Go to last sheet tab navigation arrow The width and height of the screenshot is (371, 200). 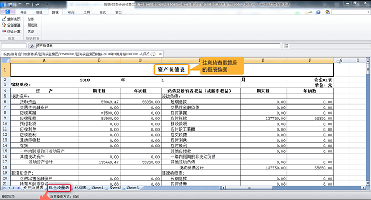19,188
